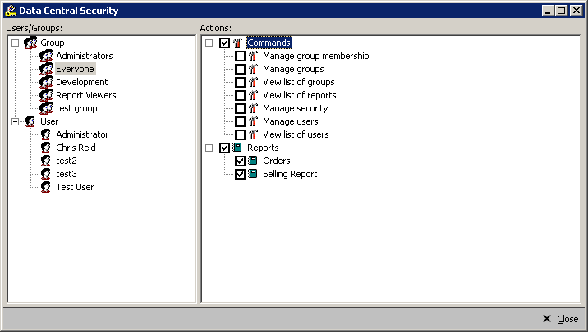588x332 pixels.
Task: Click the Manage security command icon
Action: 253,108
